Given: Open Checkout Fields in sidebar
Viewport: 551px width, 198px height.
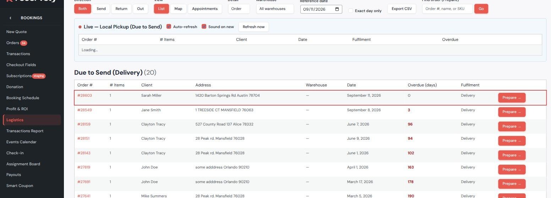Looking at the screenshot, I should pyautogui.click(x=21, y=65).
